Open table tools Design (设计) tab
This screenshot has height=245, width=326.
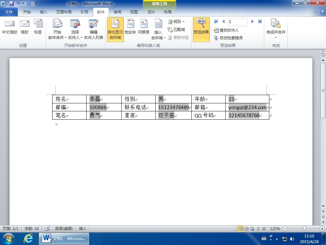(151, 12)
